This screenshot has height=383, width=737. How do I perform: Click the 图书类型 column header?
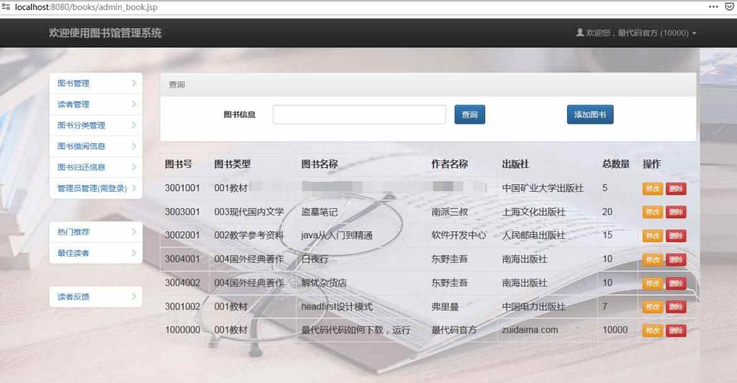(232, 164)
